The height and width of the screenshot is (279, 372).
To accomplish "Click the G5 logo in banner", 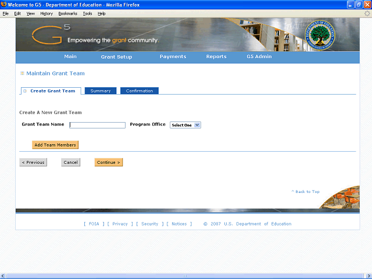I will 51,35.
